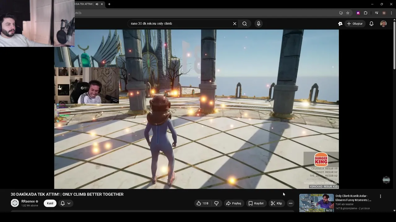This screenshot has height=222, width=396.
Task: Click the video player to pause
Action: 196,109
